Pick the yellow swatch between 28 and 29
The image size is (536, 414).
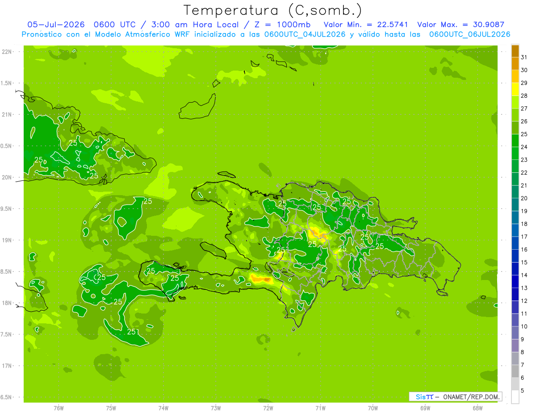515,89
